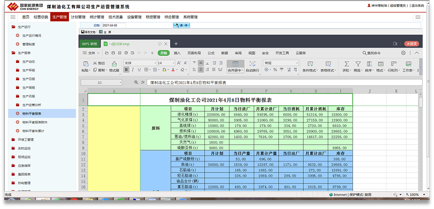434x209 pixels.
Task: Click the Sort (排序) icon
Action: click(369, 64)
